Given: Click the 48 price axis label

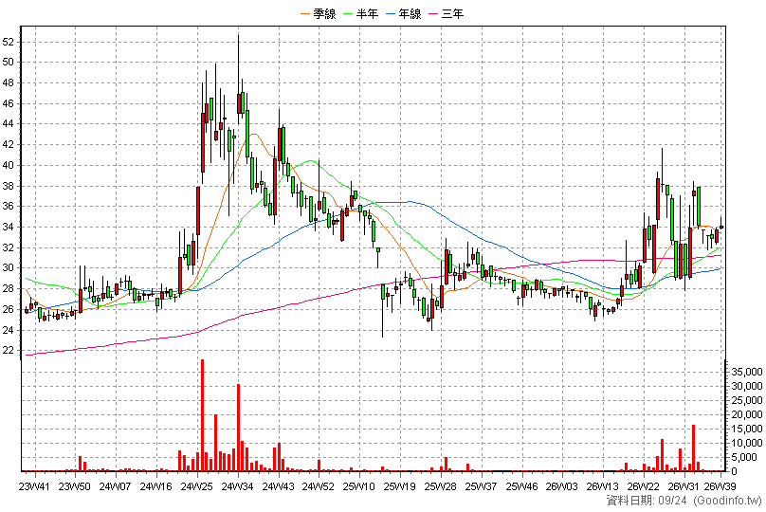Looking at the screenshot, I should pos(8,83).
